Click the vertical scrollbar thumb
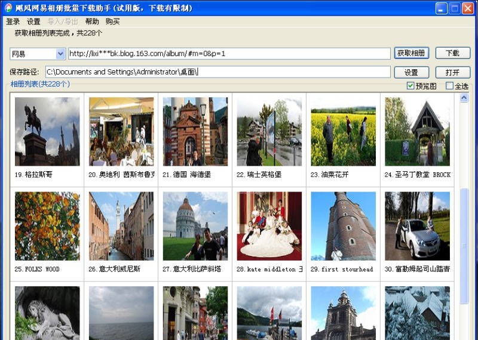 point(464,246)
